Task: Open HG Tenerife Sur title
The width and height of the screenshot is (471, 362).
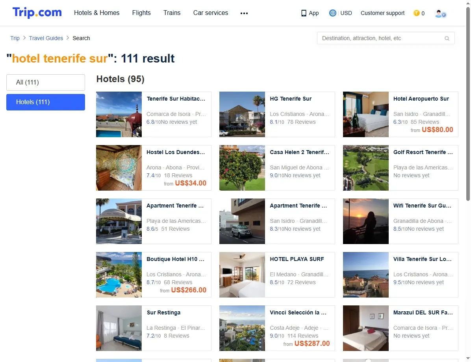Action: pyautogui.click(x=291, y=99)
